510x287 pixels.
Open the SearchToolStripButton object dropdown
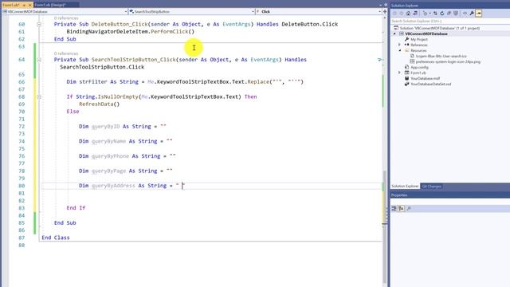(253, 11)
